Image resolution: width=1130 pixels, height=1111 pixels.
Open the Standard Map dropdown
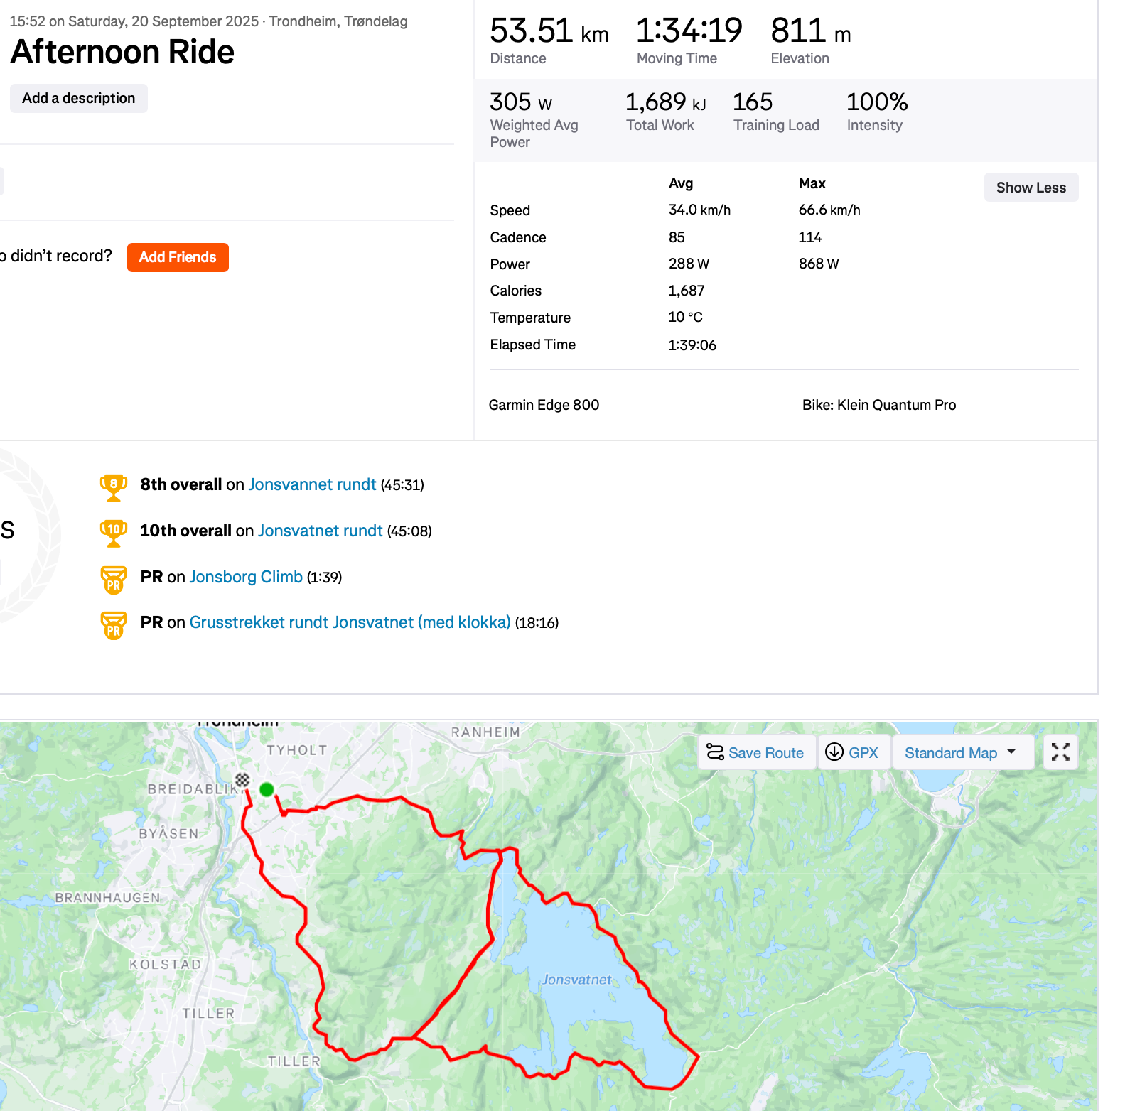point(962,753)
